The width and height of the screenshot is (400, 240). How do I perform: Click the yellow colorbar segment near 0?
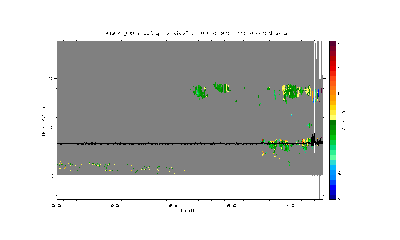tap(333, 118)
